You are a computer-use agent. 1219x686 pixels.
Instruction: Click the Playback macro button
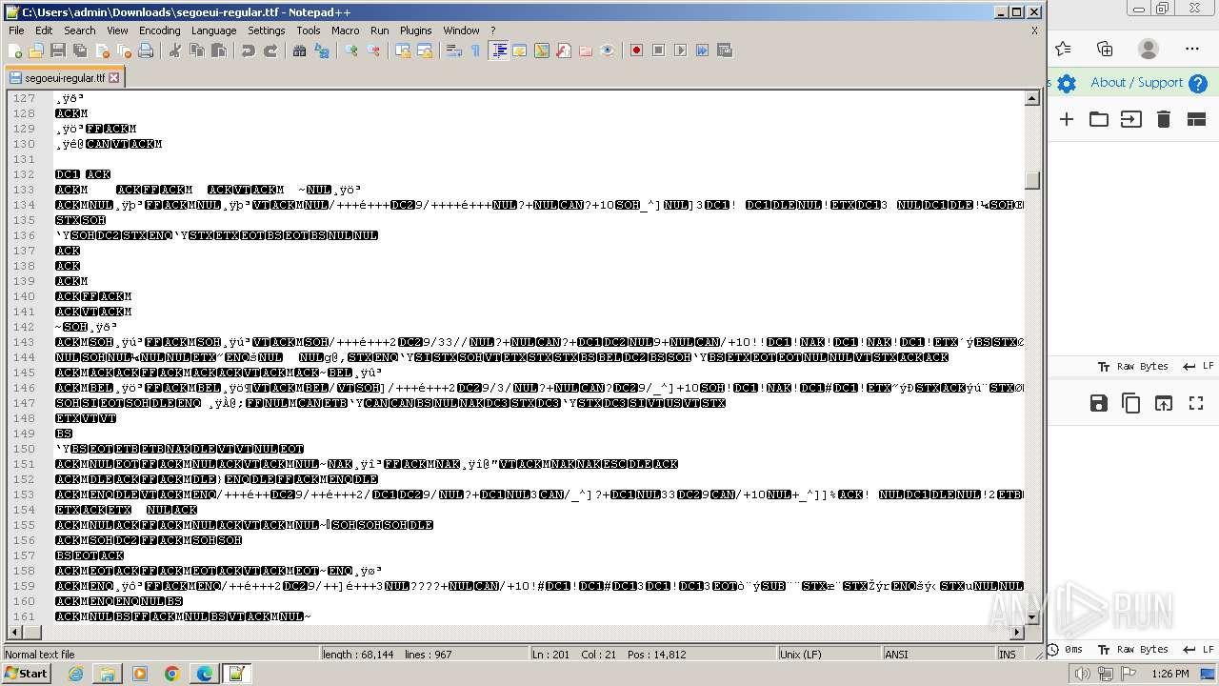click(680, 50)
